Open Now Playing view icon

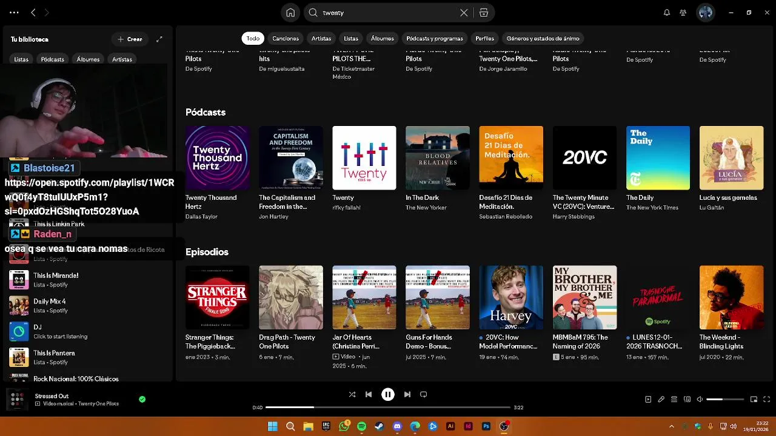[x=648, y=400]
